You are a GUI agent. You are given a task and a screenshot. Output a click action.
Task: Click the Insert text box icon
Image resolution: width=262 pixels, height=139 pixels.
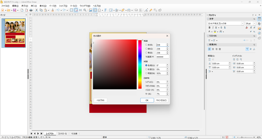point(95,10)
